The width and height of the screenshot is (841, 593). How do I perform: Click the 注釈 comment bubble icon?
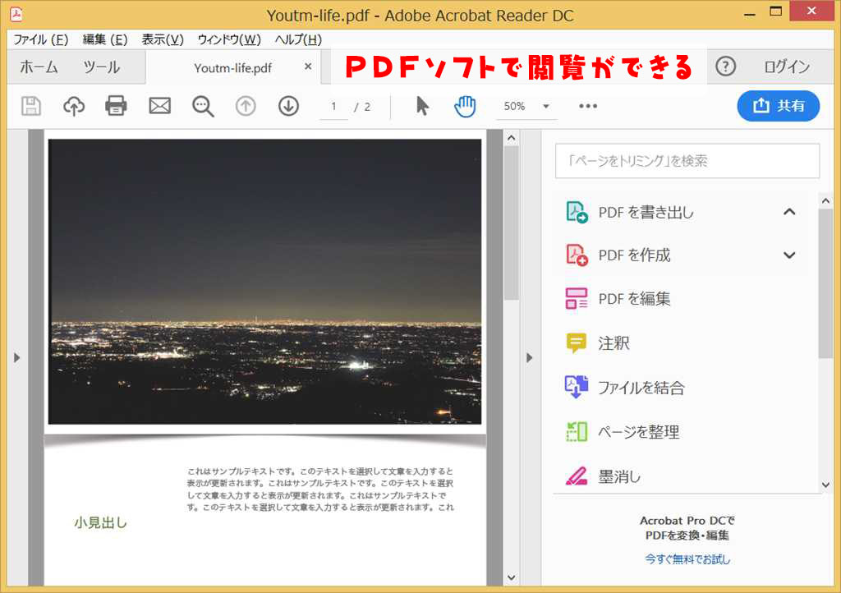click(x=577, y=343)
